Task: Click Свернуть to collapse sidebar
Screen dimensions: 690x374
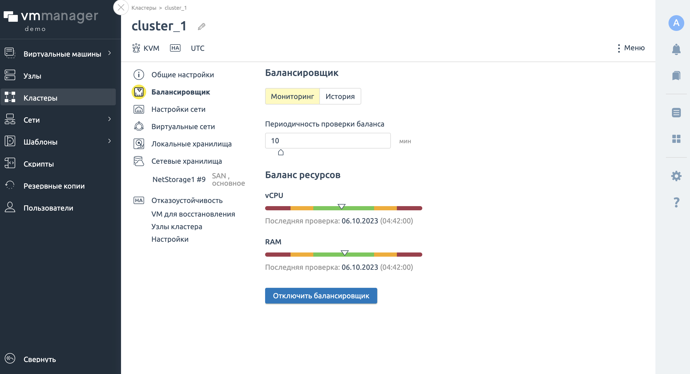Action: point(40,359)
